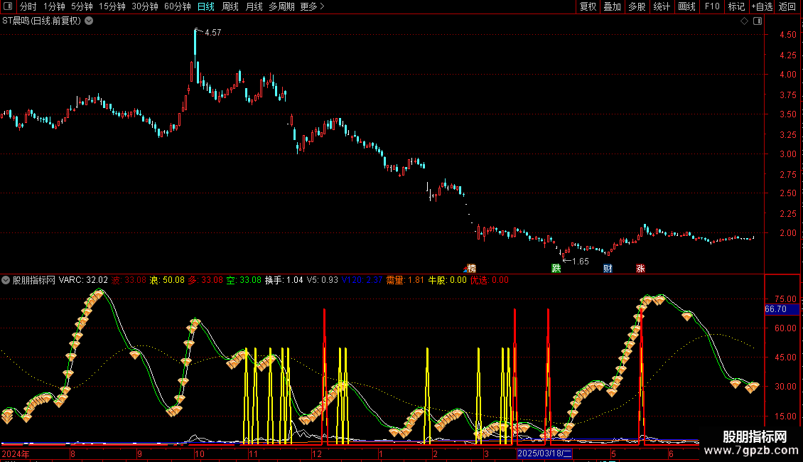Click the 1.65 low price label
The image size is (803, 462).
(581, 262)
